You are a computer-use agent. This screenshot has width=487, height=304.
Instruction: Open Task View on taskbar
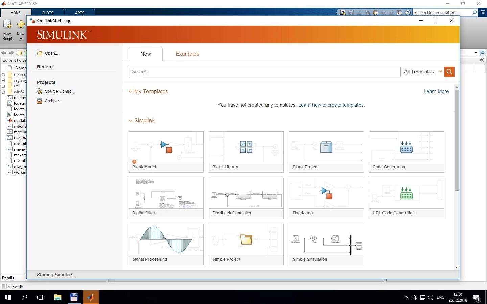41,297
